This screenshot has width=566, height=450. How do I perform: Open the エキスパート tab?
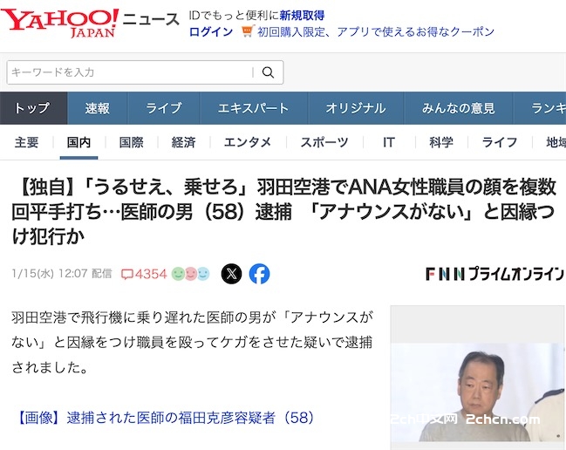(254, 108)
